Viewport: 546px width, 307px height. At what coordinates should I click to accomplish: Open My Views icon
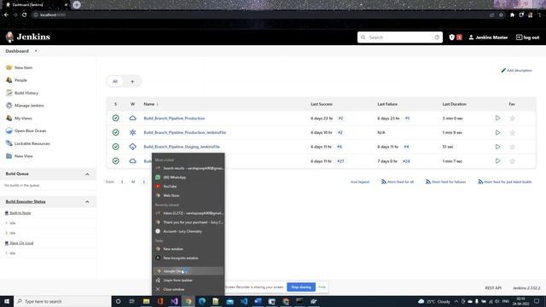tap(9, 118)
